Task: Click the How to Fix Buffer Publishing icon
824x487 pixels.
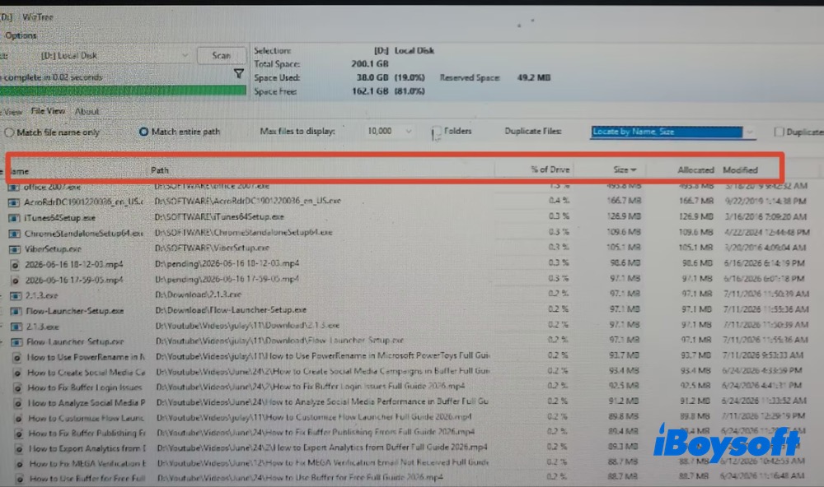Action: [x=19, y=434]
